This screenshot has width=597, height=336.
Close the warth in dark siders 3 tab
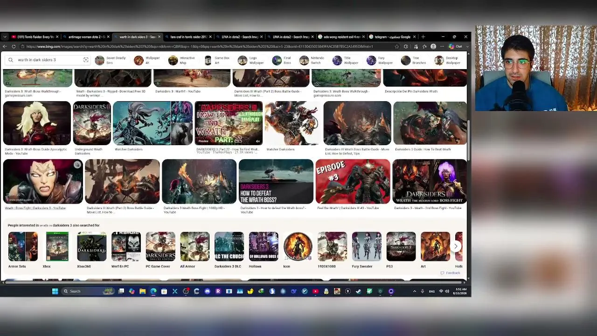click(x=159, y=37)
